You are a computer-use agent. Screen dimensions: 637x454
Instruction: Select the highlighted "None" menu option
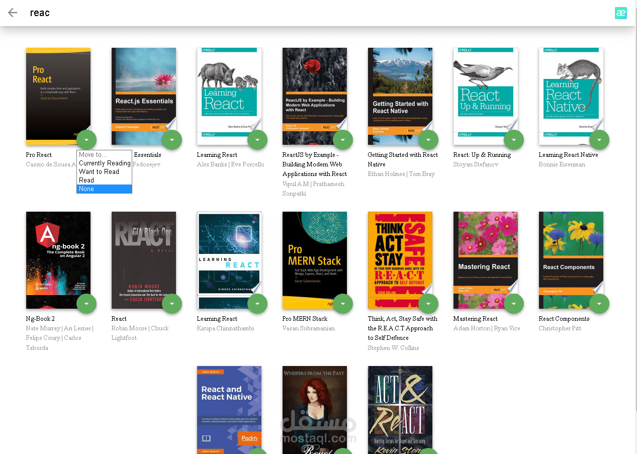click(105, 189)
